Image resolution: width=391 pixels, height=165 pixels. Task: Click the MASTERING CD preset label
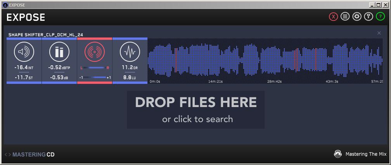(33, 155)
